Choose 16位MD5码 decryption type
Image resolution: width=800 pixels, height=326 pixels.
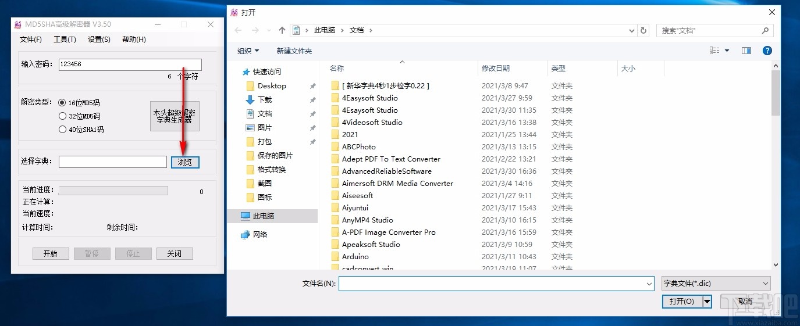coord(63,103)
